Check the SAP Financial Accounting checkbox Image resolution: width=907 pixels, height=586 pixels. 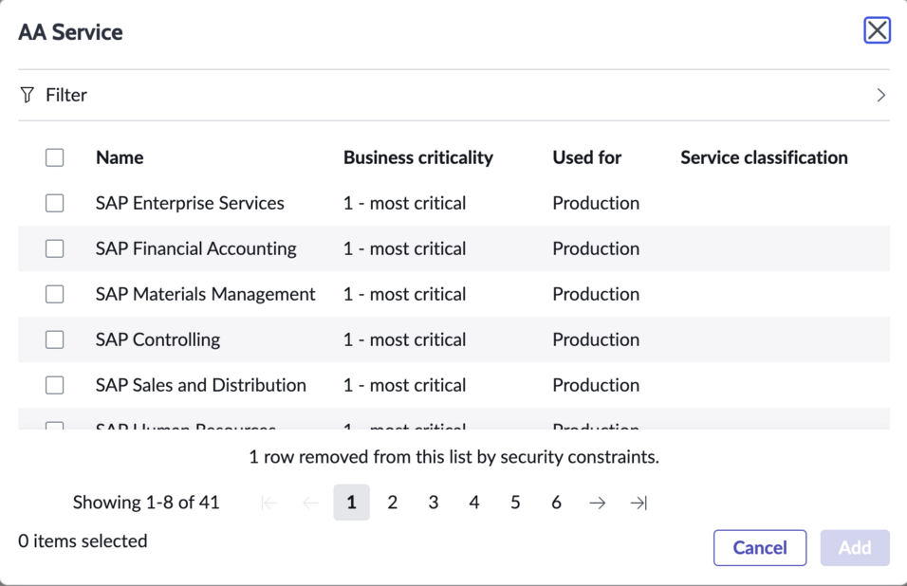pos(54,248)
